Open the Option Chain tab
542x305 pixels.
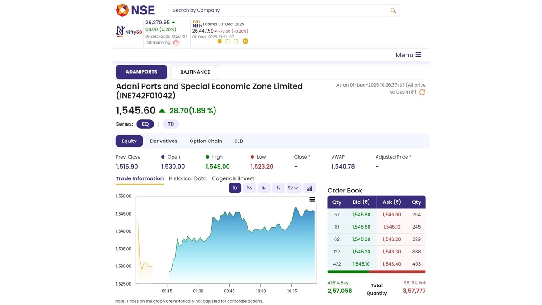coord(206,141)
